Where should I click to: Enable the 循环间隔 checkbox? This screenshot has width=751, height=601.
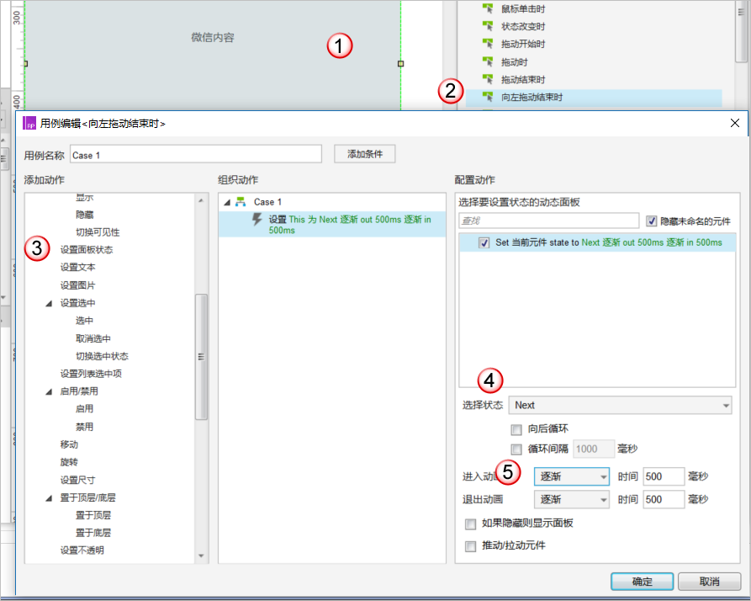pos(516,449)
